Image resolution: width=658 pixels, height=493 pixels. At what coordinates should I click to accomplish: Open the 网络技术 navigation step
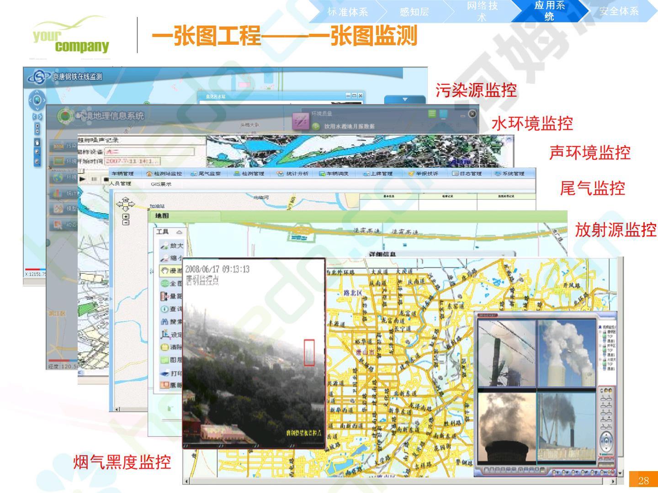(x=482, y=11)
